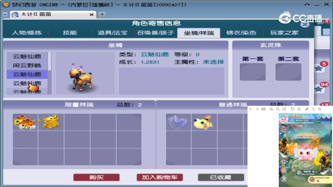Viewport: 333px width, 187px height.
Task: Click the back arrow on the capture toolbar
Action: point(251,109)
